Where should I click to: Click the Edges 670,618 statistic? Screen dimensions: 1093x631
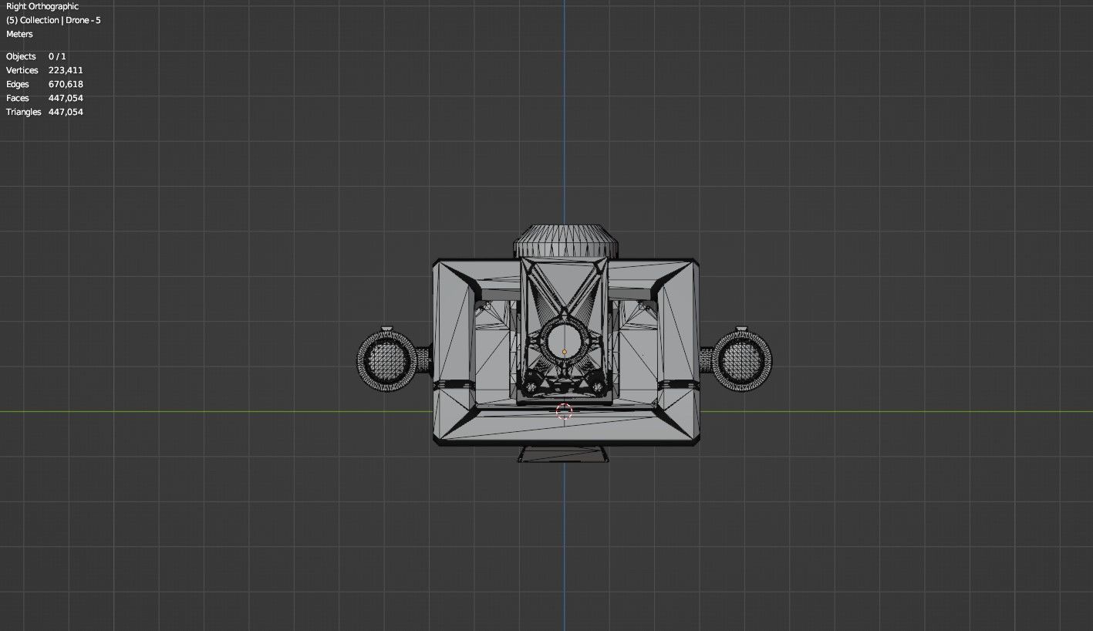[x=45, y=84]
